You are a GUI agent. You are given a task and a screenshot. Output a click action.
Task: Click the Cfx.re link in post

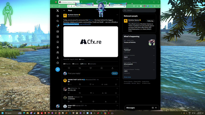90,20
